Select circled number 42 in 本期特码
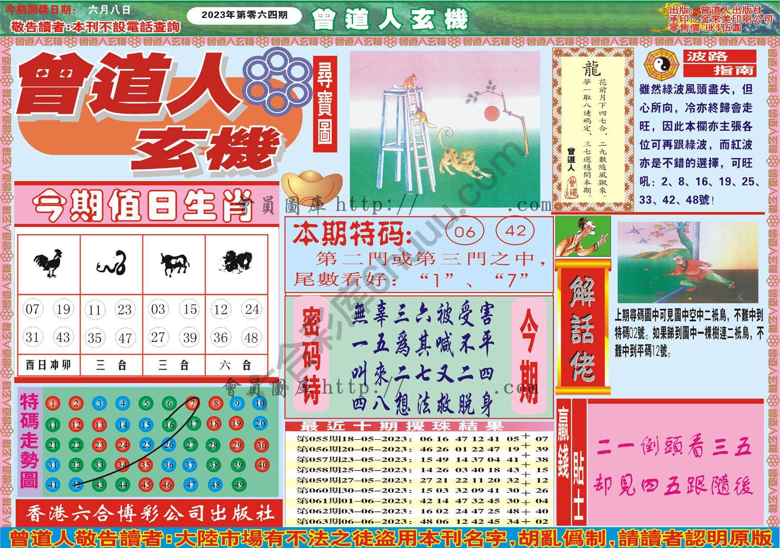 (x=516, y=231)
